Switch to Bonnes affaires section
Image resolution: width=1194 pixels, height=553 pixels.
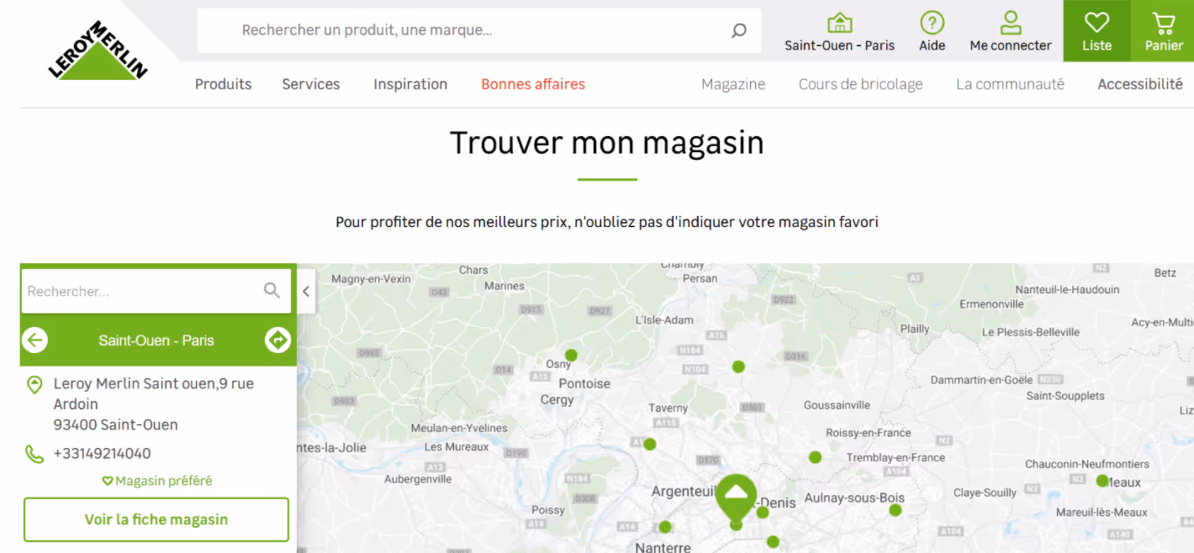pyautogui.click(x=532, y=84)
